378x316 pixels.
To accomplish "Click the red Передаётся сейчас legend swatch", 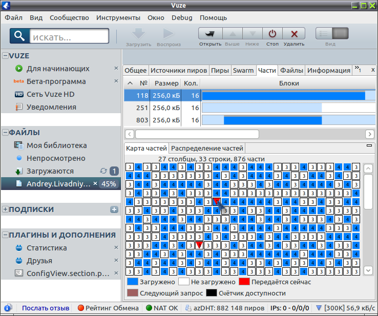I will pos(244,282).
